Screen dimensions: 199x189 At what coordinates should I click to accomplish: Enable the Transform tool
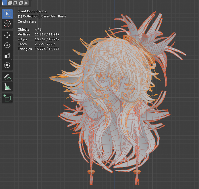pyautogui.click(x=7, y=65)
